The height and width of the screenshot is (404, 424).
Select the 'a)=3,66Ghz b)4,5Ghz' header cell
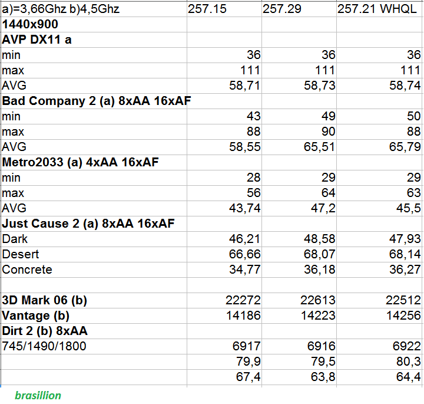pyautogui.click(x=94, y=9)
